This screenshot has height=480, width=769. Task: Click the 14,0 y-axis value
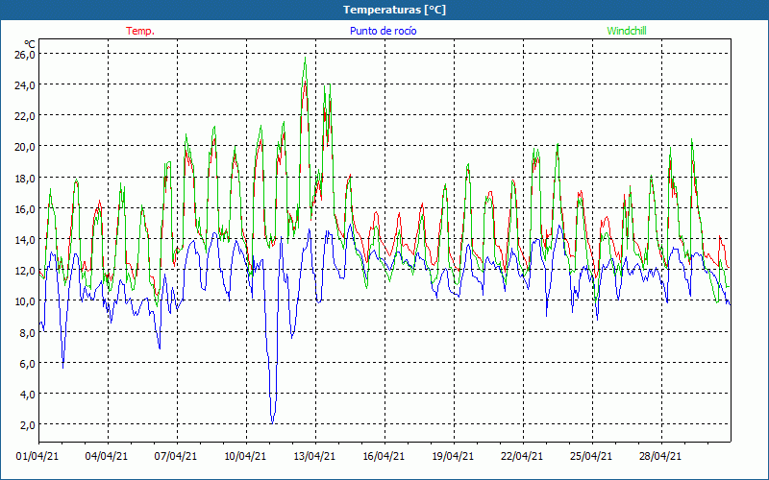(25, 239)
